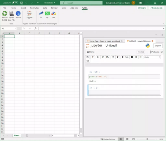
Task: Expand the formula bar
Action: [x=164, y=28]
